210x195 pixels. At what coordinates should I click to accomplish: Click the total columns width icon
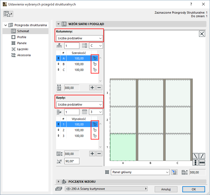coord(59,88)
